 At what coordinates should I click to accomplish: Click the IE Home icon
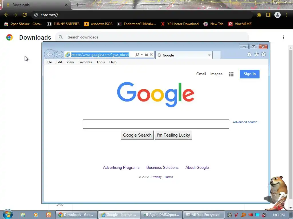click(x=249, y=54)
